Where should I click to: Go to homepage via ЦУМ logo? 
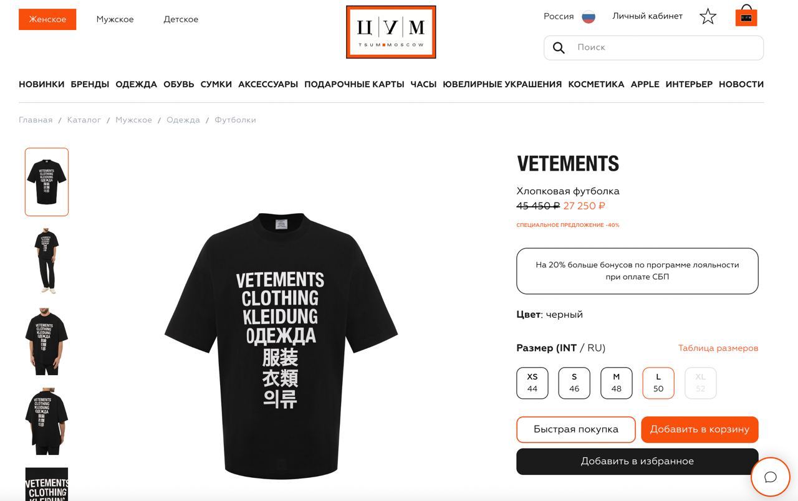(x=391, y=32)
